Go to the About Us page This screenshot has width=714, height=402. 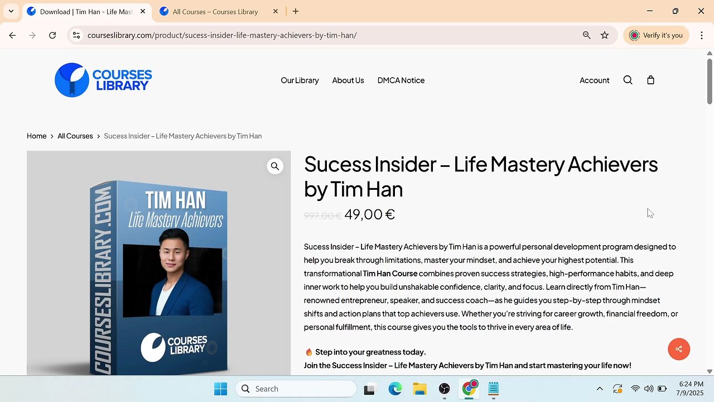(348, 80)
